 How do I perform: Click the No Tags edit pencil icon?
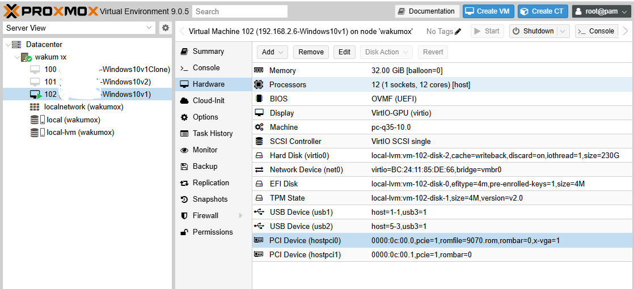[458, 31]
